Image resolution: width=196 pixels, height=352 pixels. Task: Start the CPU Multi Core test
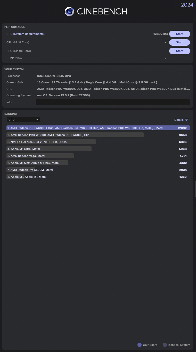[x=179, y=42]
